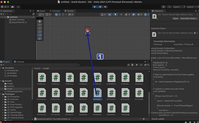Open the Gizmos dropdown arrow

tap(148, 14)
